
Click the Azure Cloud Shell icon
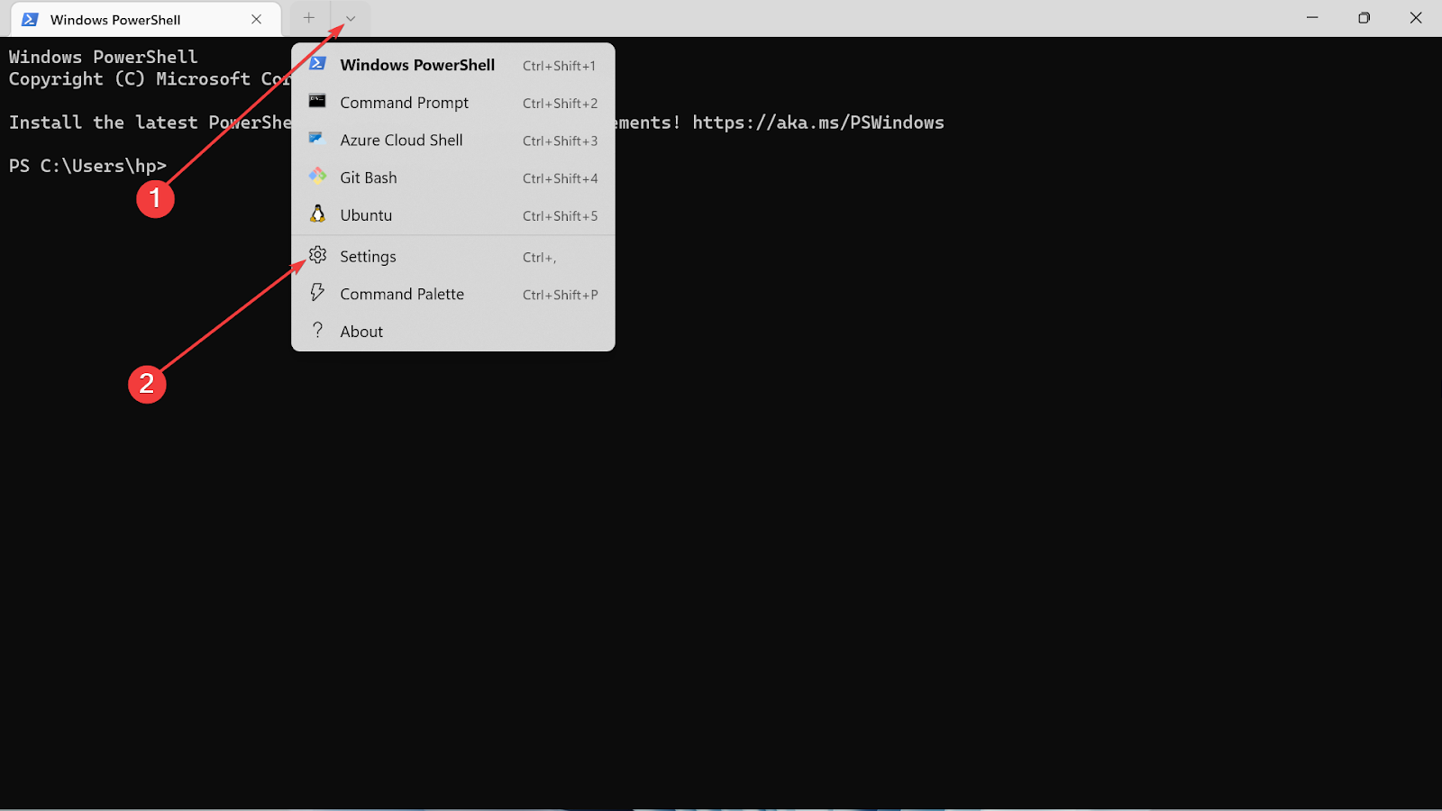click(316, 138)
